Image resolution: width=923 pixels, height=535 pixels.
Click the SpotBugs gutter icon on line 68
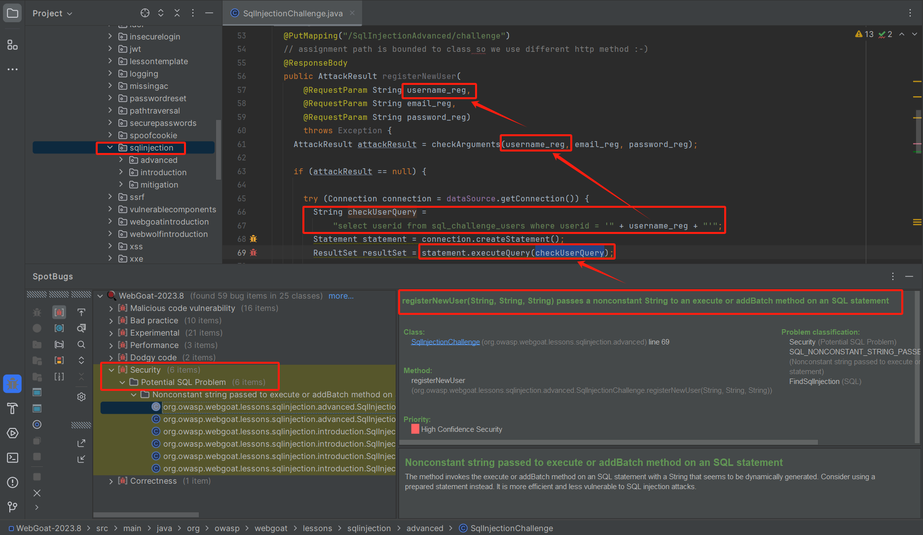click(253, 239)
